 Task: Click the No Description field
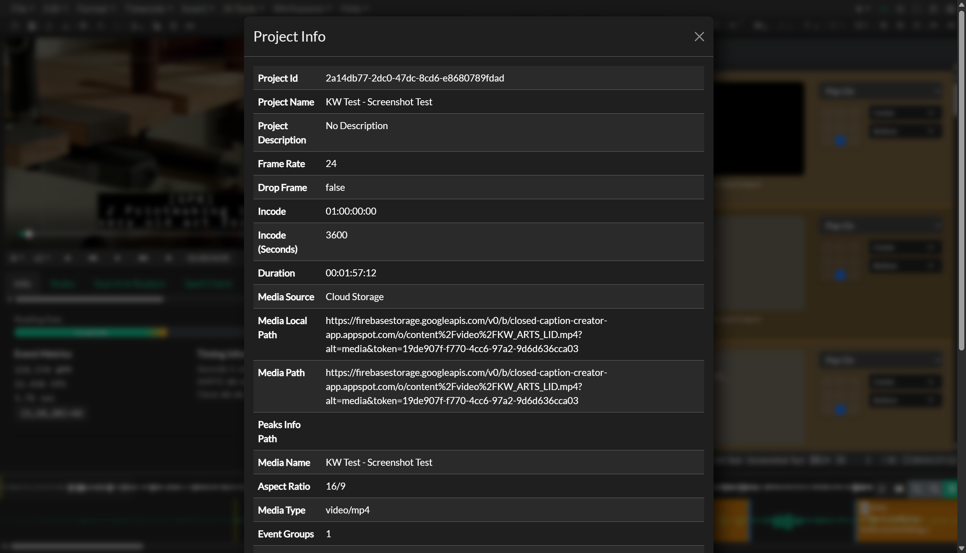[356, 125]
